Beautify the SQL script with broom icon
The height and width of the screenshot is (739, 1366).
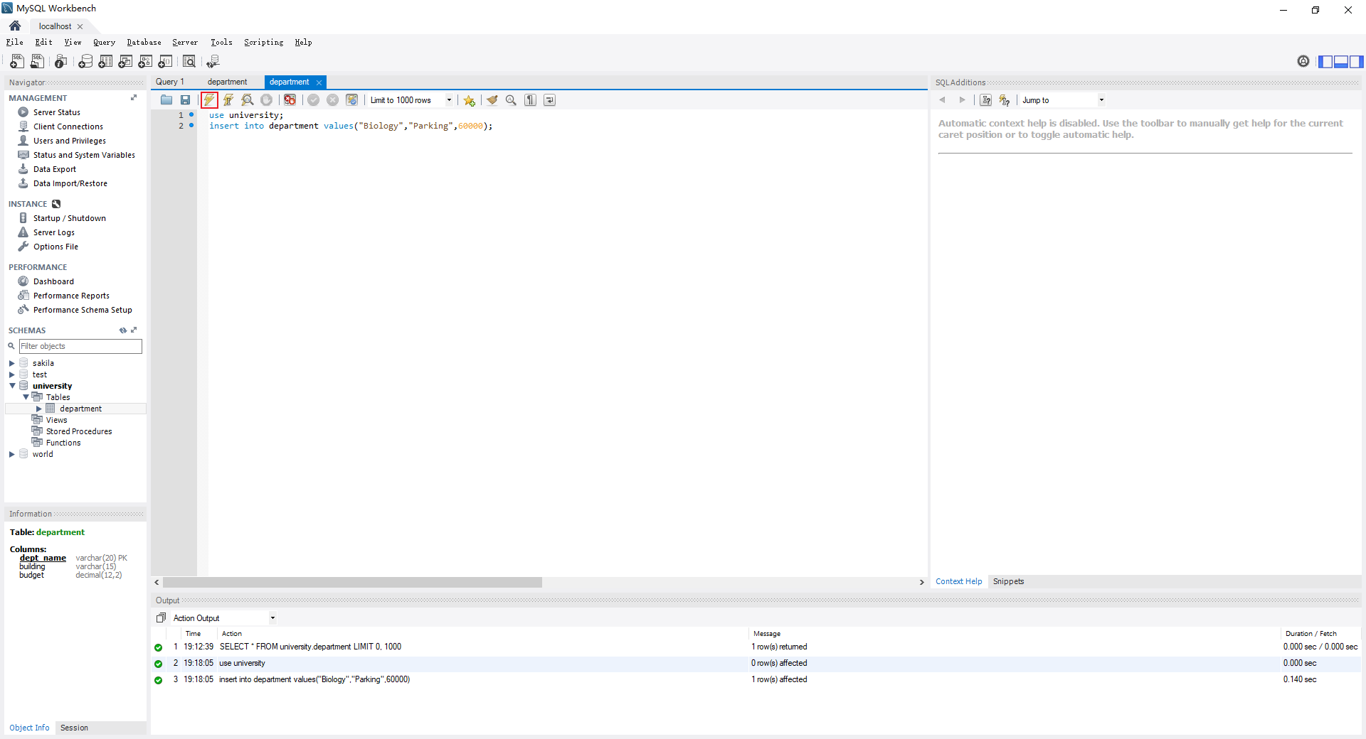[x=492, y=100]
